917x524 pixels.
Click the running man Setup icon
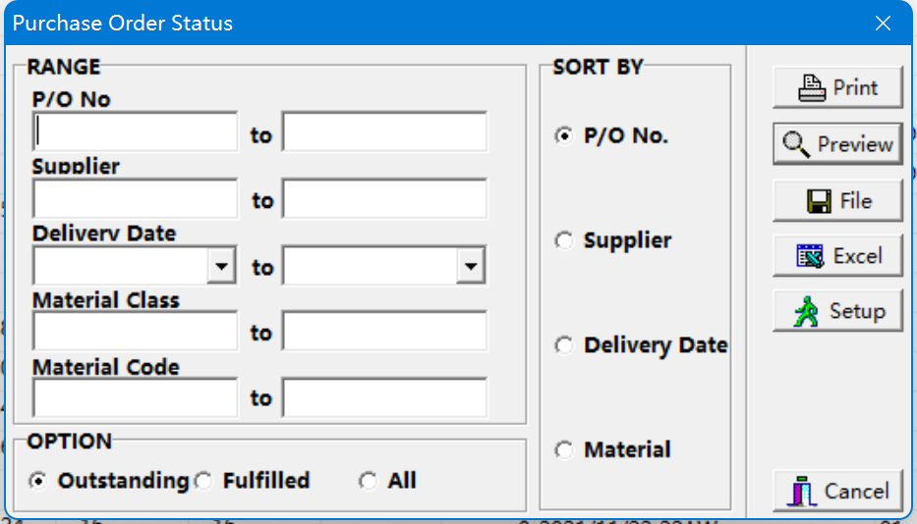coord(806,311)
